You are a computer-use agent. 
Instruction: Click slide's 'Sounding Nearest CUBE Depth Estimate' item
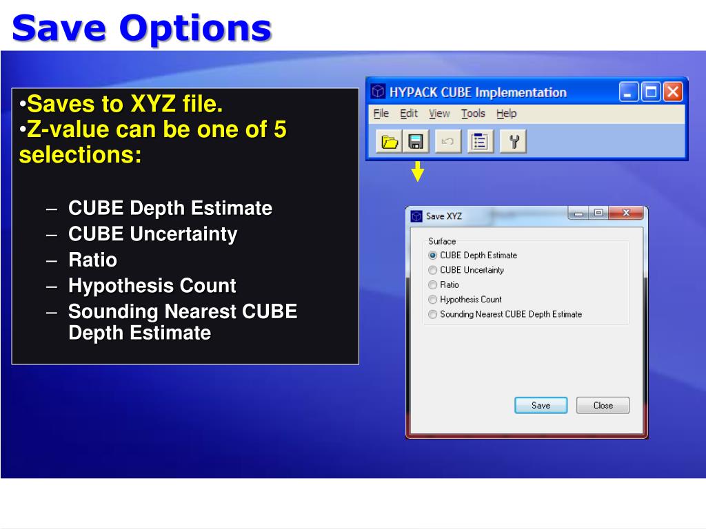[182, 322]
